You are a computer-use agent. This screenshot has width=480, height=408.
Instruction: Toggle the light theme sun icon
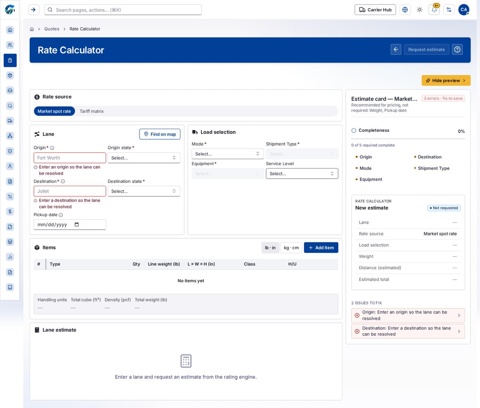pyautogui.click(x=420, y=10)
